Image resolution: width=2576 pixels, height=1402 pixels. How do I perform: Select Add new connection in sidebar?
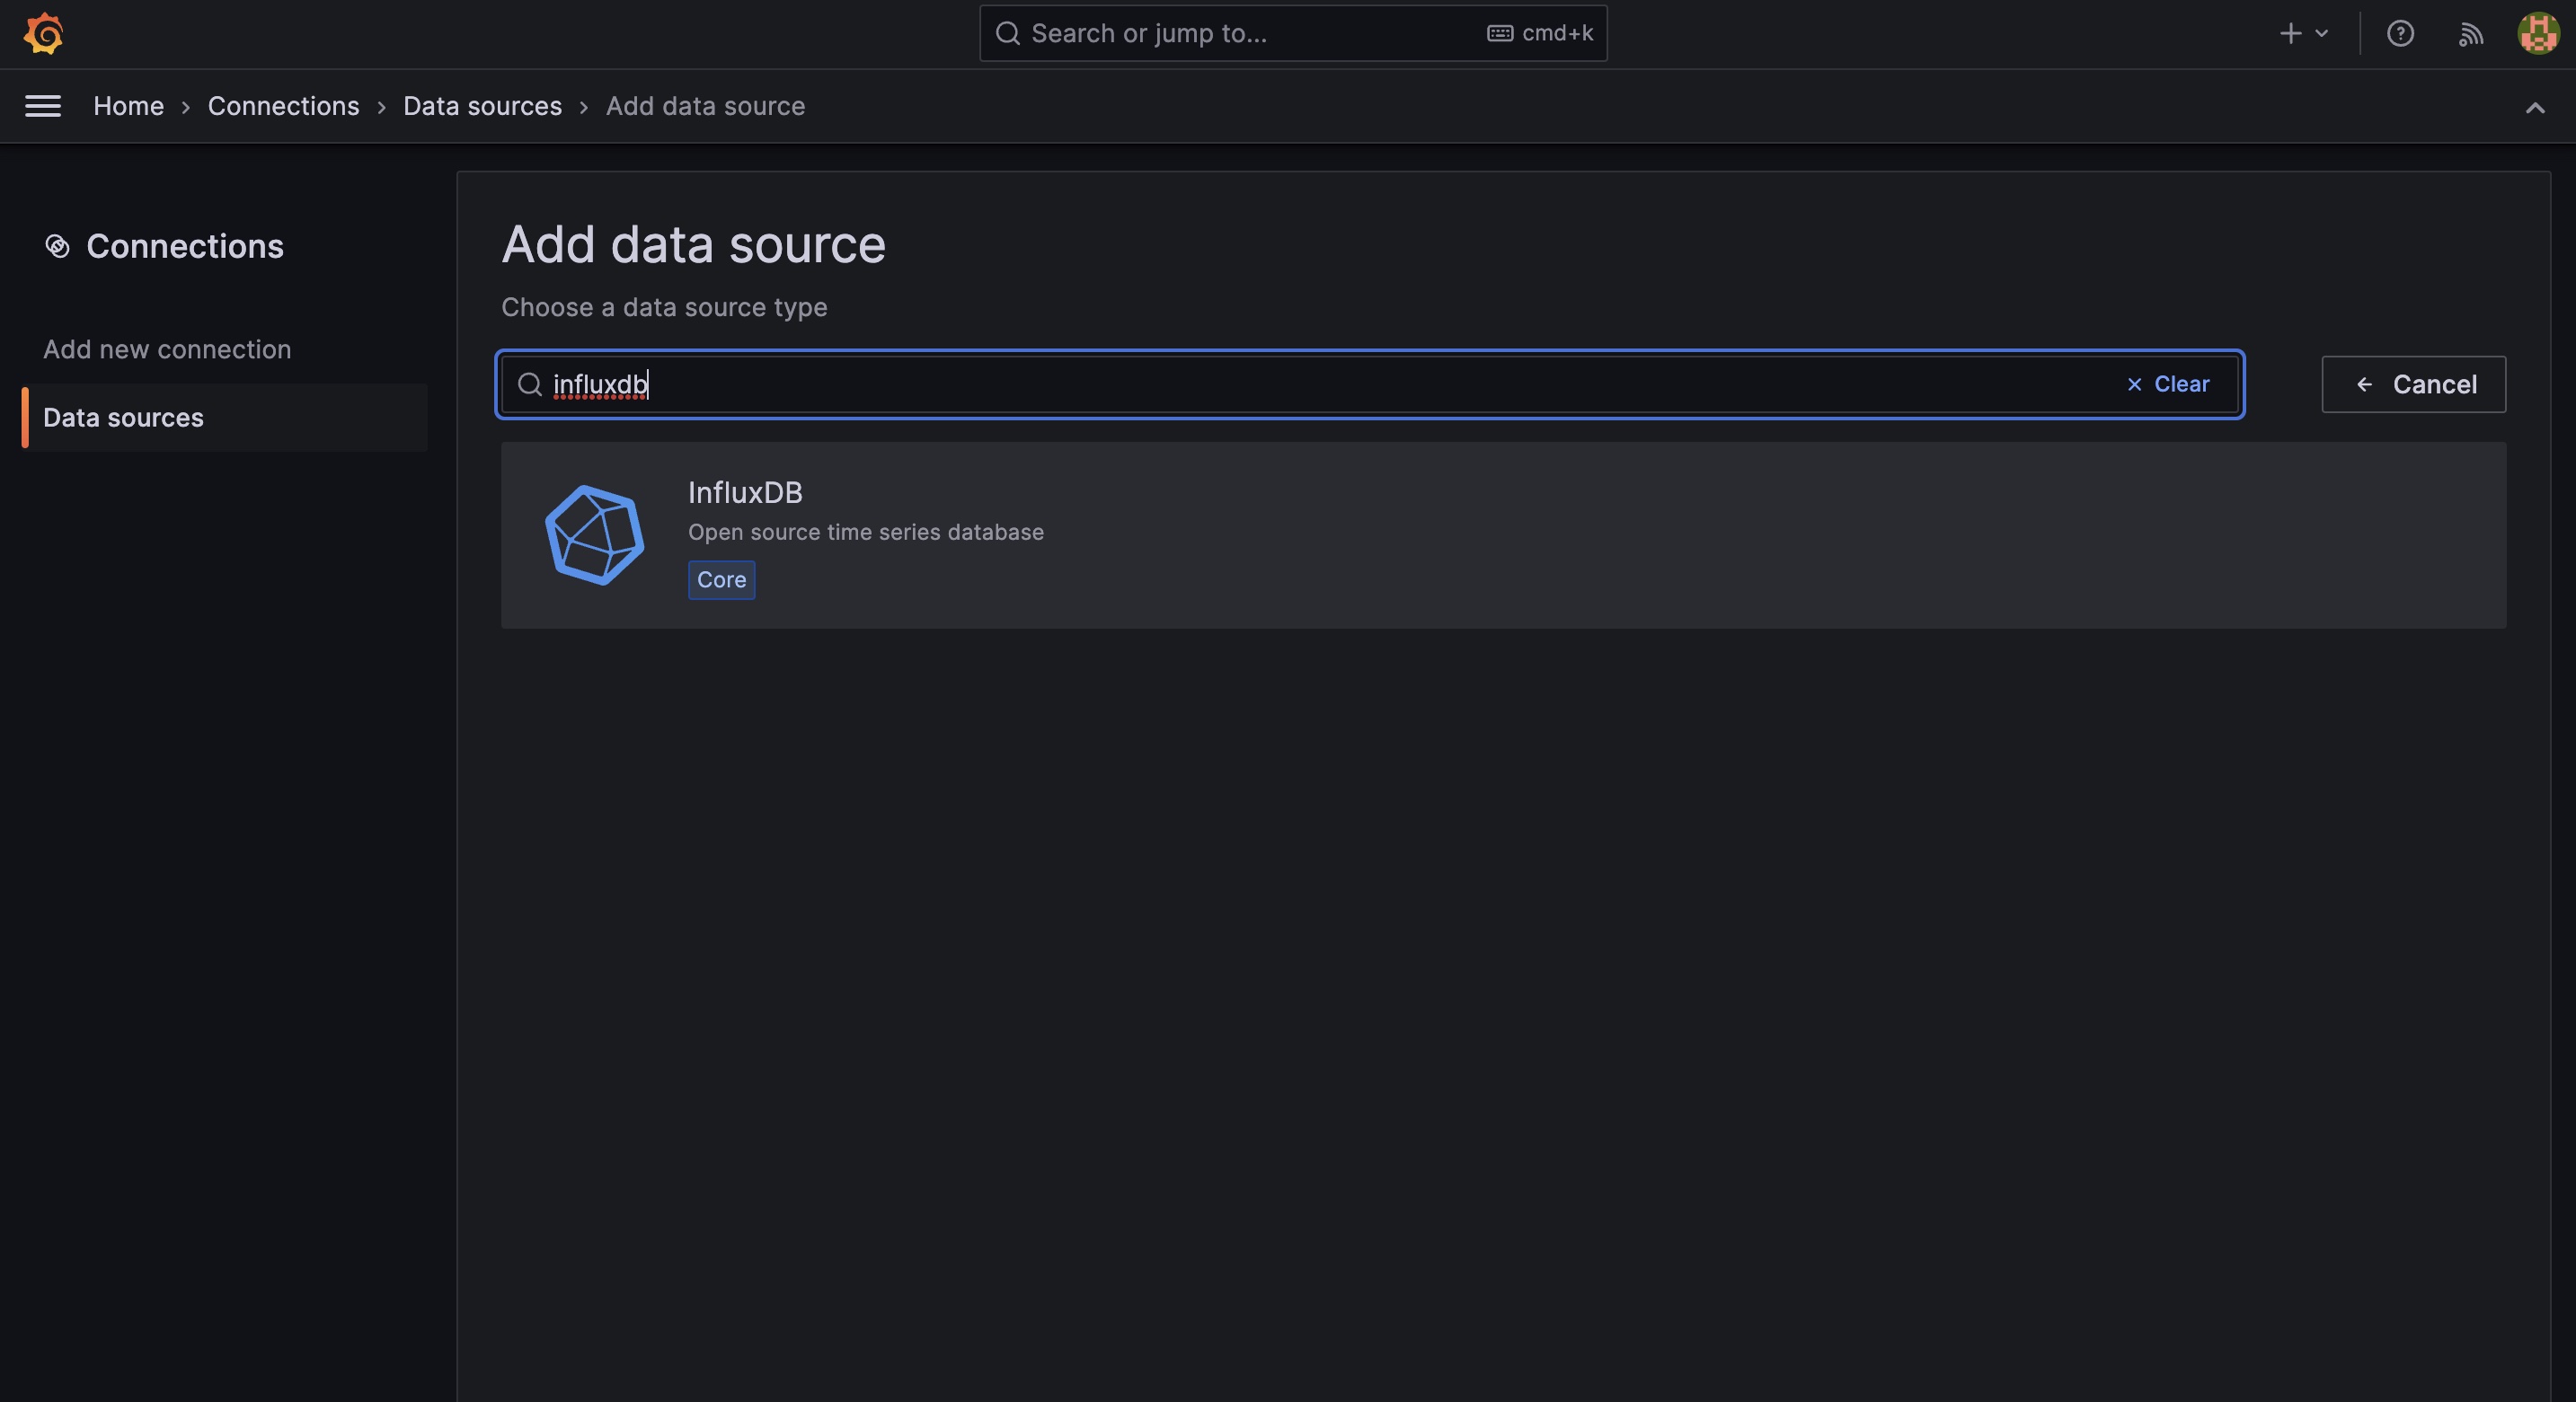click(167, 348)
